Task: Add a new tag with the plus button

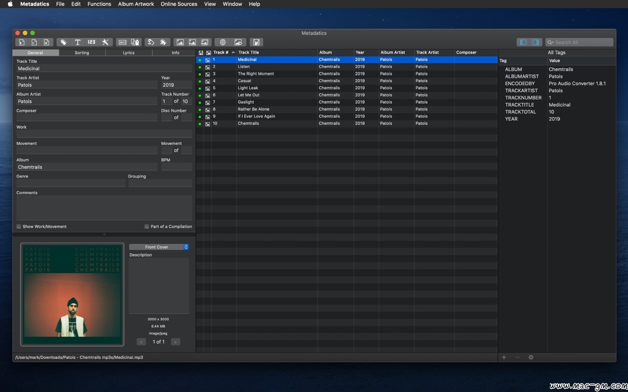Action: click(504, 357)
